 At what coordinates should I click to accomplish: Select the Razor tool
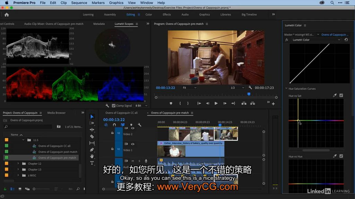tap(92, 136)
